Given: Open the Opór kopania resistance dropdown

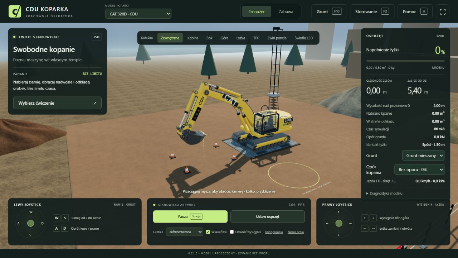Looking at the screenshot, I should (x=419, y=169).
